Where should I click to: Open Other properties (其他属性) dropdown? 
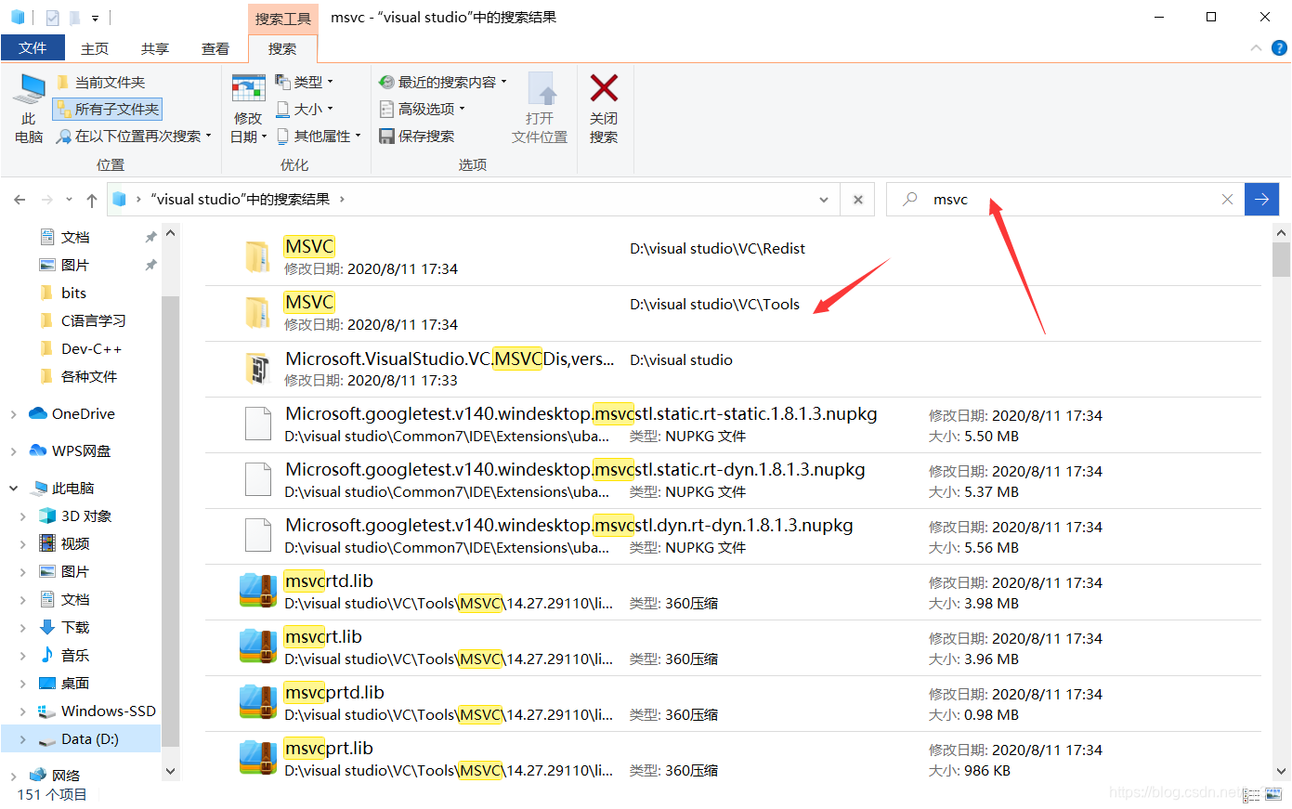[319, 137]
